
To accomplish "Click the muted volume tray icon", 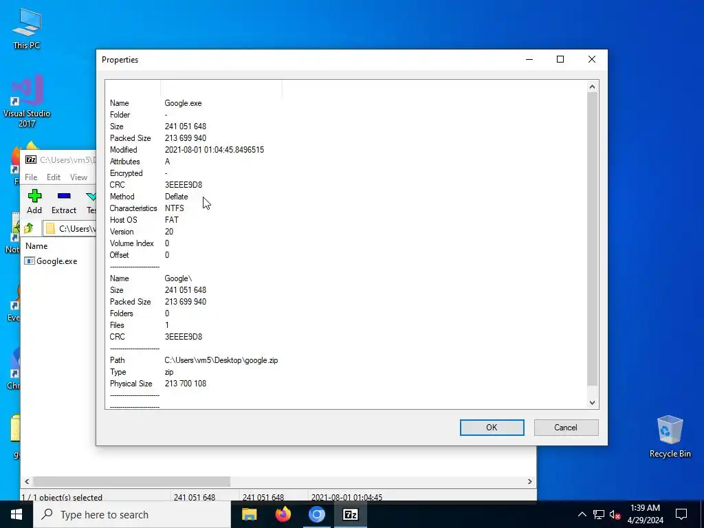I will 615,514.
